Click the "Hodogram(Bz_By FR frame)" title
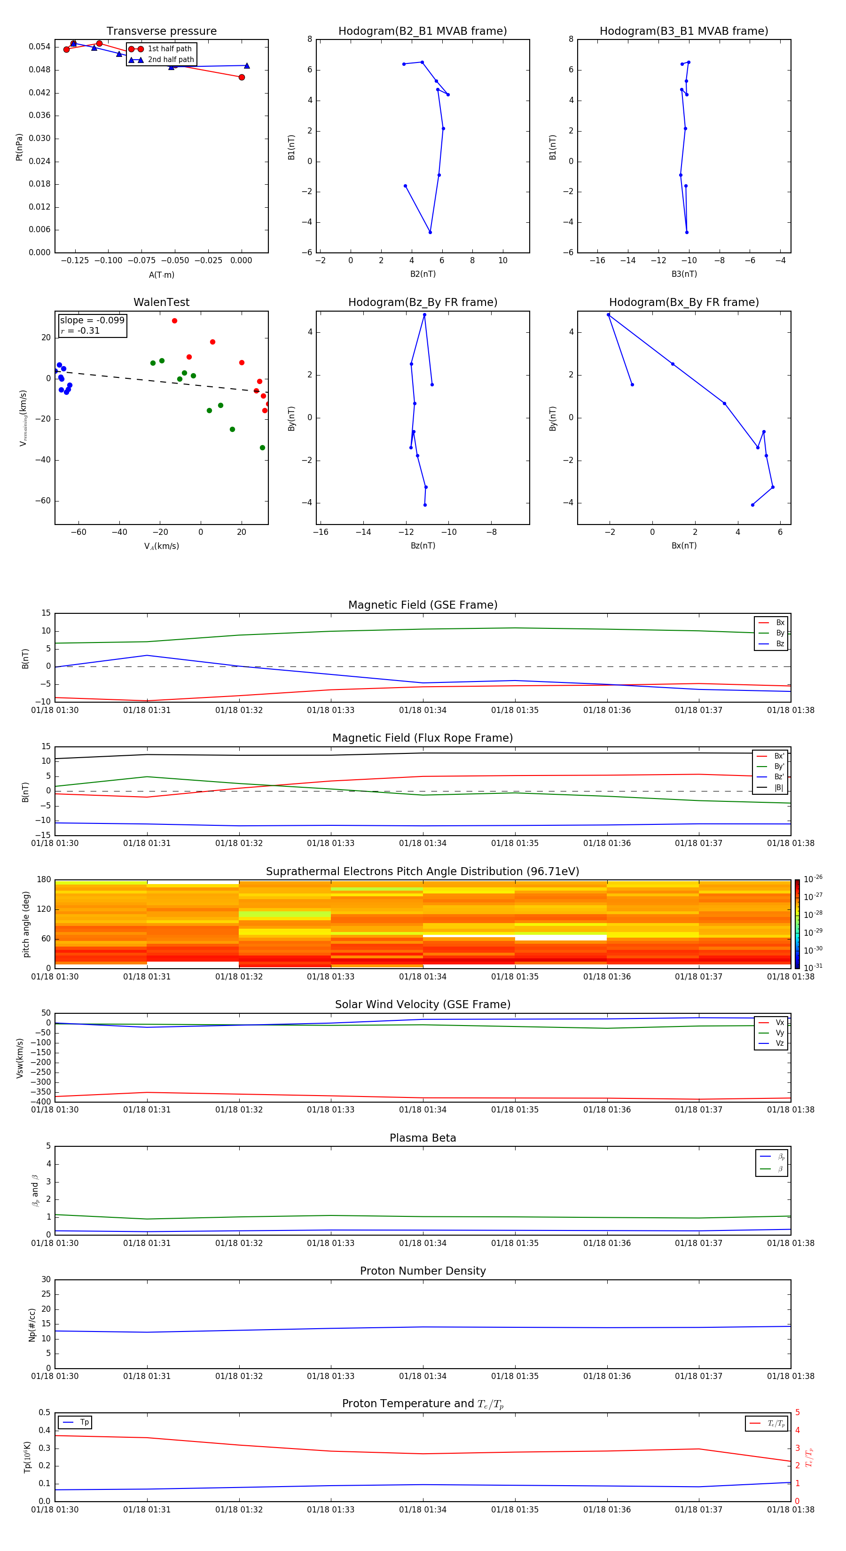The height and width of the screenshot is (1551, 846). pos(423,302)
